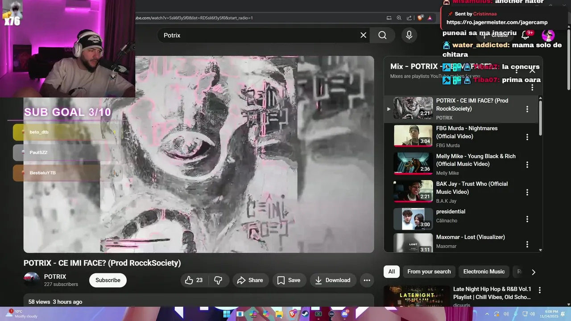
Task: Show hidden system tray icons
Action: tap(487, 314)
